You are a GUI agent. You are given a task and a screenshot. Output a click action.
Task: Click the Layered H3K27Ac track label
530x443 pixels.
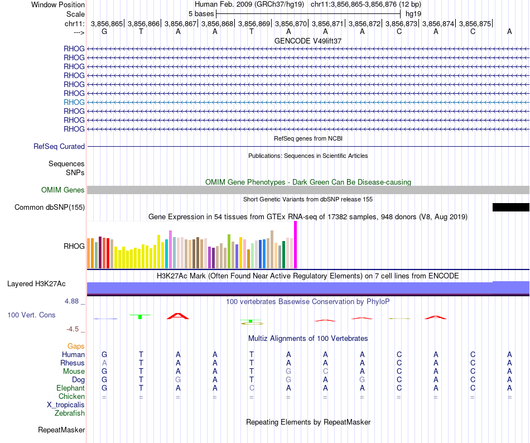tap(36, 284)
